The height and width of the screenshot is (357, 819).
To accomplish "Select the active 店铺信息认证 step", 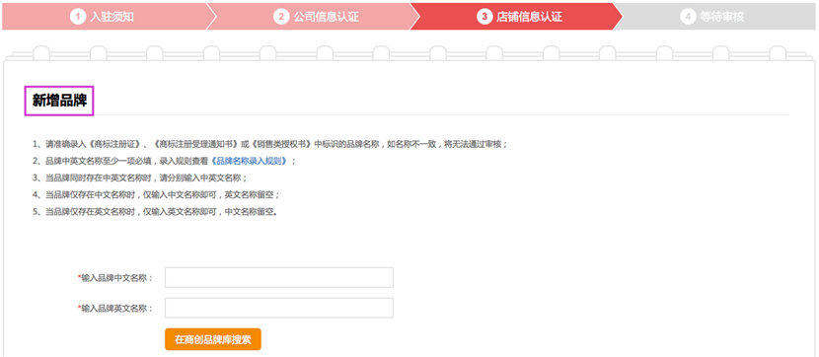I will pos(529,17).
